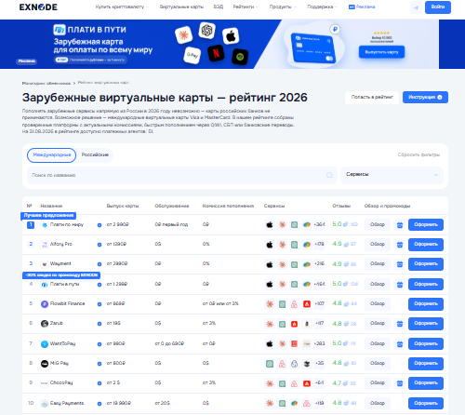Select the Международные filter tab

52,155
